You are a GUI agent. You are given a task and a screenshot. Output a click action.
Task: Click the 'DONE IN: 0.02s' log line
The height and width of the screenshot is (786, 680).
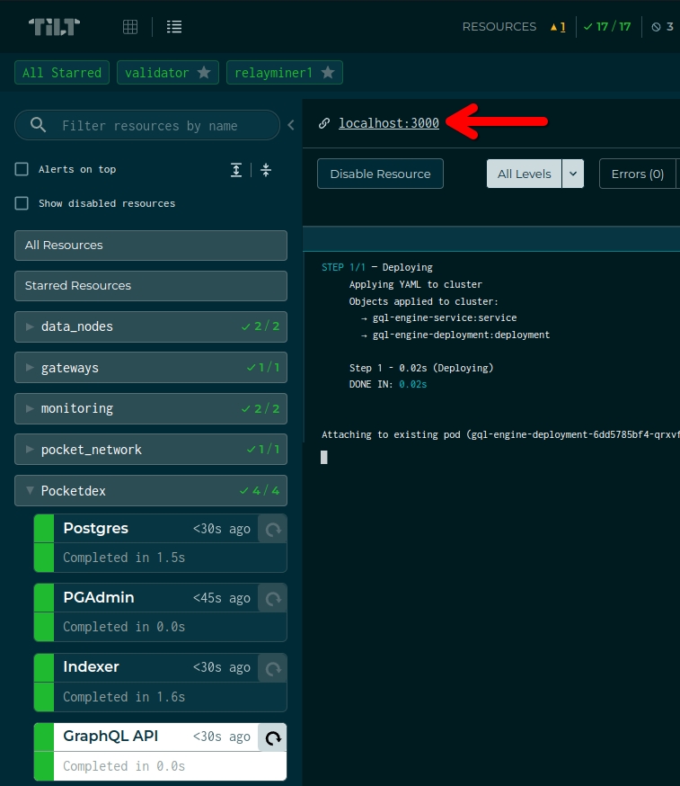(x=388, y=385)
